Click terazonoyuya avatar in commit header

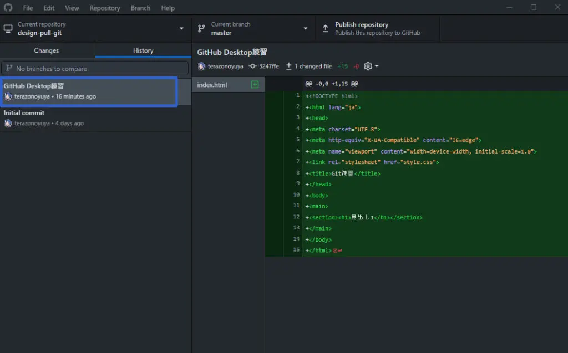pos(202,66)
